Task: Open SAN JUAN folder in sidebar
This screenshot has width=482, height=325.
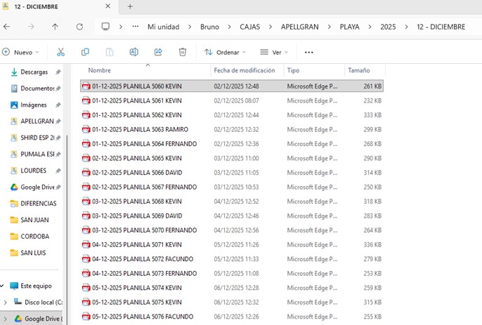Action: click(34, 220)
